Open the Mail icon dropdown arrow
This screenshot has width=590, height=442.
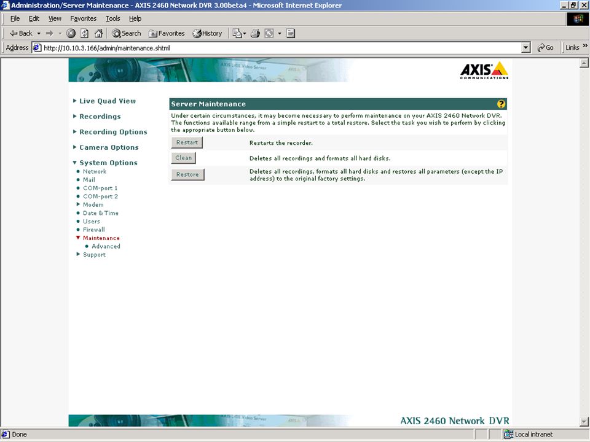pos(245,33)
